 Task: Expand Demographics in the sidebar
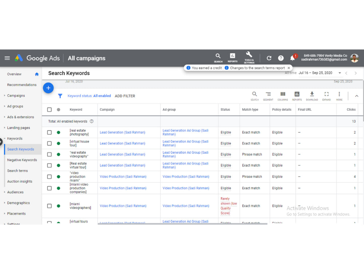[4, 203]
